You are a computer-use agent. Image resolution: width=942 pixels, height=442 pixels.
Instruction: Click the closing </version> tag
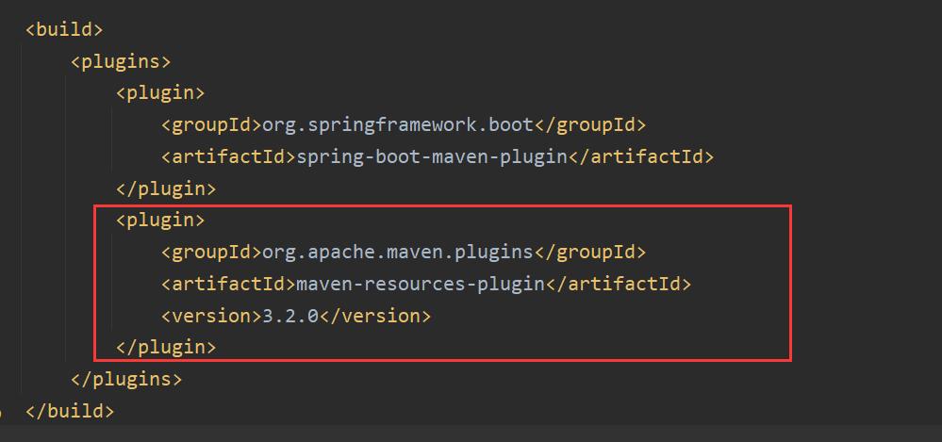(375, 316)
